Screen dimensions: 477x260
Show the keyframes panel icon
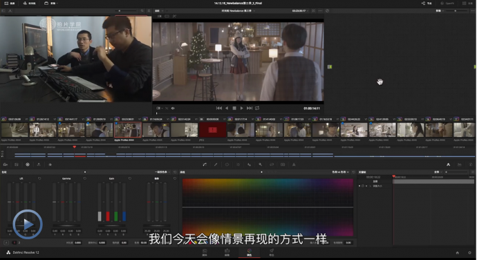pyautogui.click(x=449, y=165)
